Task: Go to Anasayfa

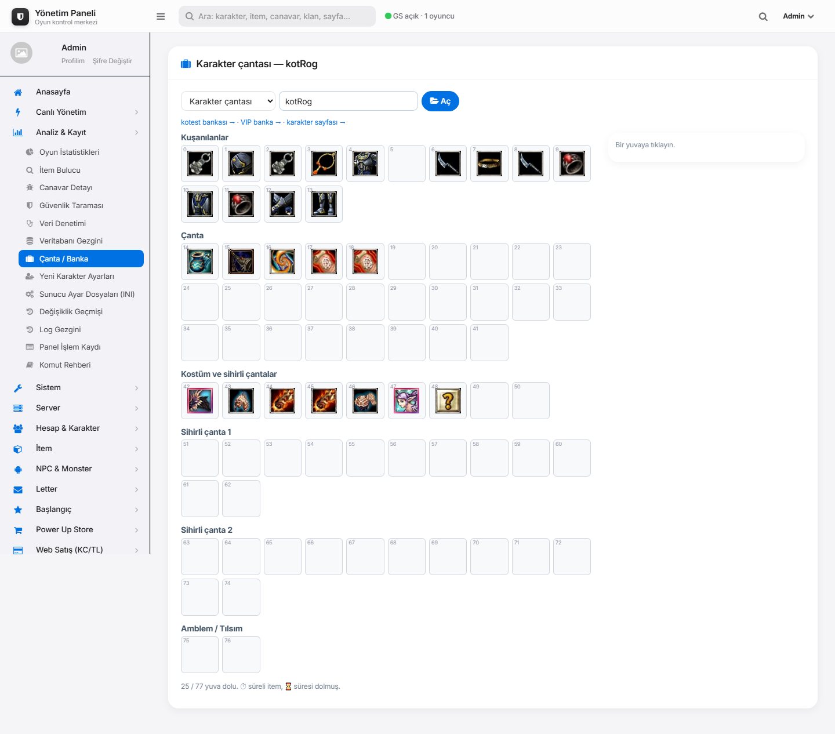Action: (75, 92)
